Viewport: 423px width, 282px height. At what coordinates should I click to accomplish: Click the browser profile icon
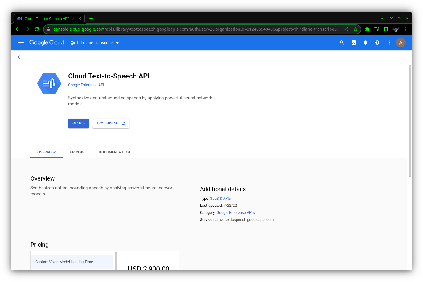tap(396, 29)
